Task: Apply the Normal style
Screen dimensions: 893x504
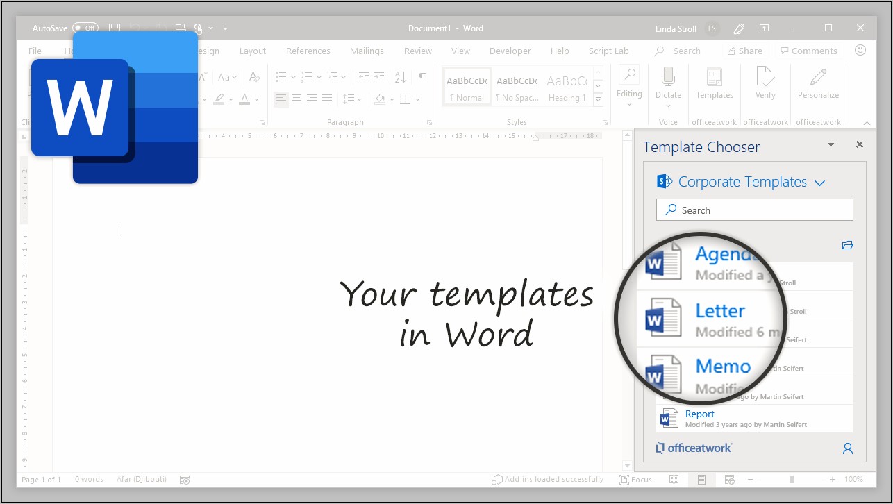Action: (x=467, y=87)
